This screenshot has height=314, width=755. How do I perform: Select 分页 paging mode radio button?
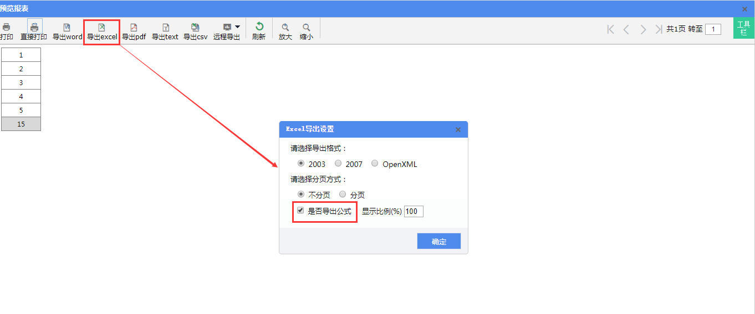(x=343, y=195)
